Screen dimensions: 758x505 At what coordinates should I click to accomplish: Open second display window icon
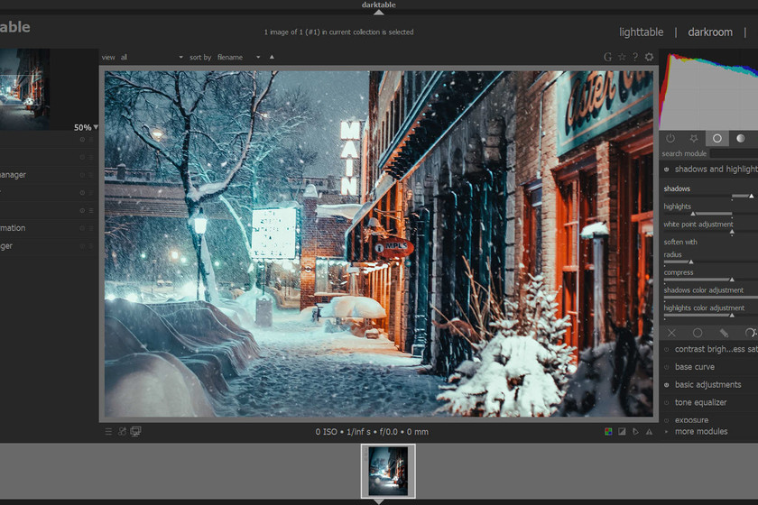coord(136,432)
